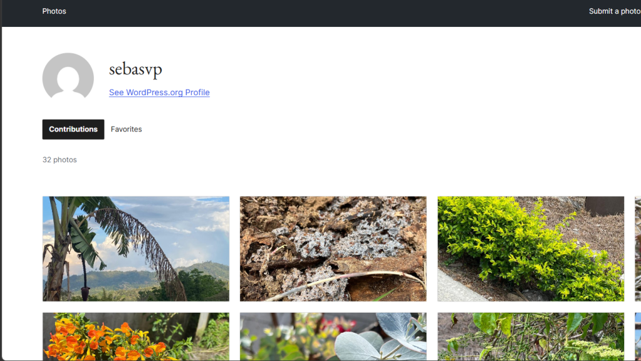
Task: Switch to the Favorites tab
Action: (x=127, y=129)
